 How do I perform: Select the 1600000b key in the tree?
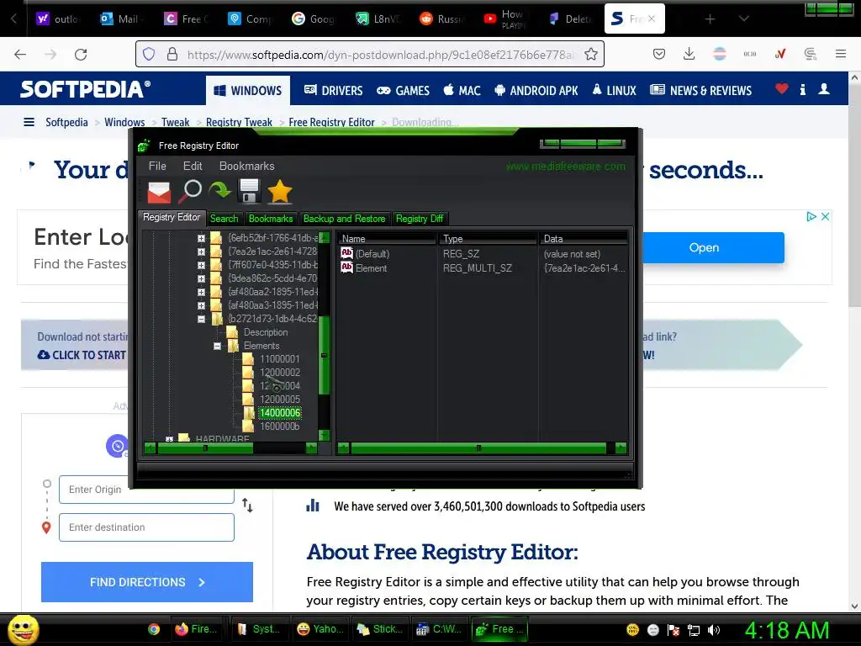click(x=279, y=426)
